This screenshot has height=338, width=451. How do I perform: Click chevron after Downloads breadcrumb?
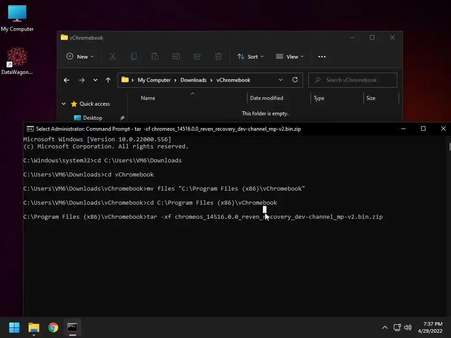tap(211, 80)
